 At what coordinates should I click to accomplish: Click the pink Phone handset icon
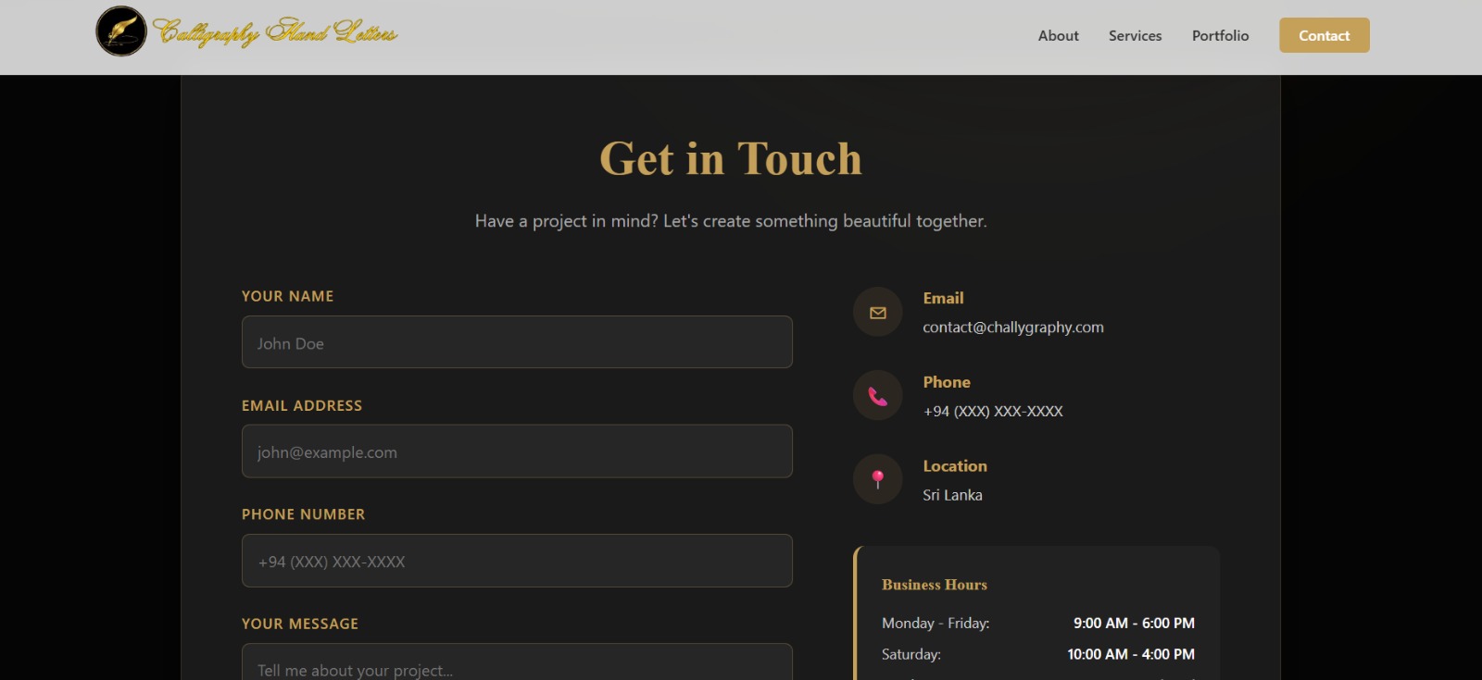878,396
